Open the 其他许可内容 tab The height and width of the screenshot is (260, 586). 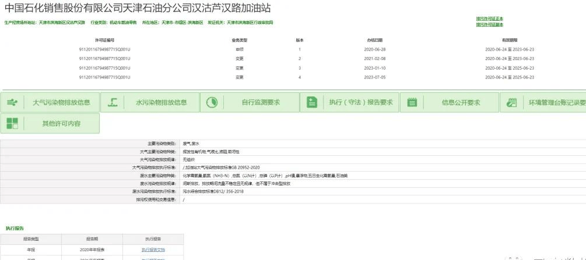coord(50,123)
